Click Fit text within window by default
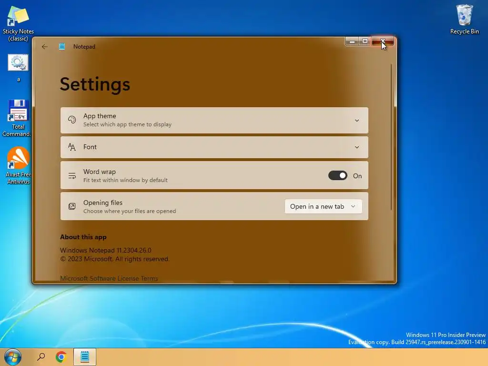 click(x=125, y=180)
